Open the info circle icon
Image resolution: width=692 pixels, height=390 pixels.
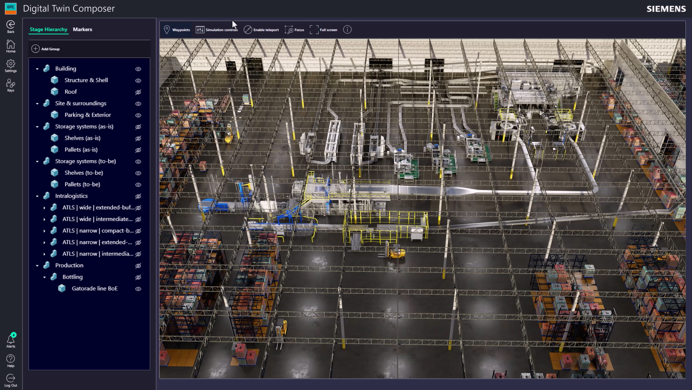347,30
